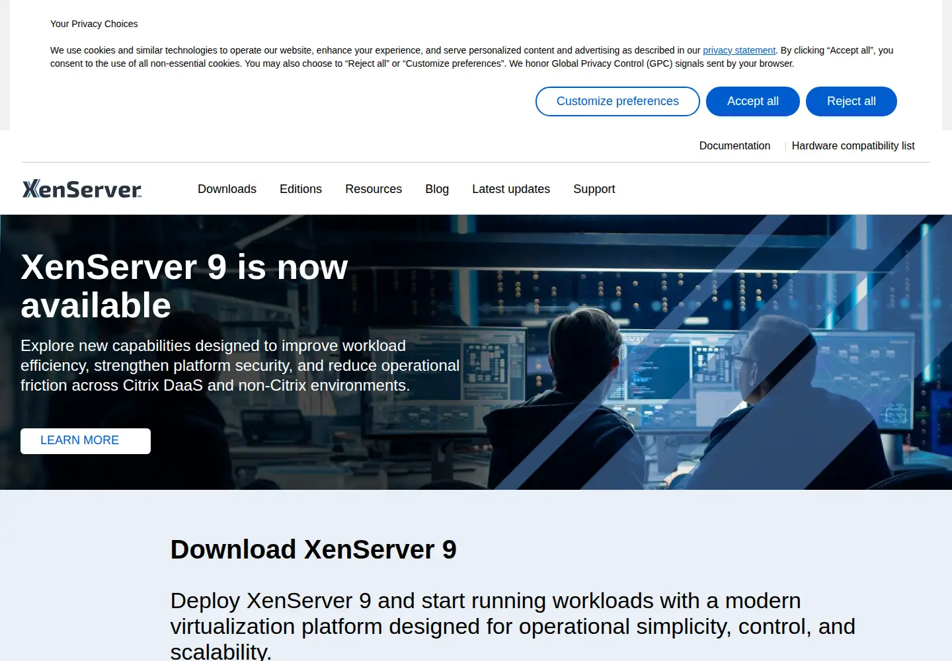Click the 'Explore new capabilities' hero paragraph
Image resolution: width=952 pixels, height=661 pixels.
[x=240, y=366]
